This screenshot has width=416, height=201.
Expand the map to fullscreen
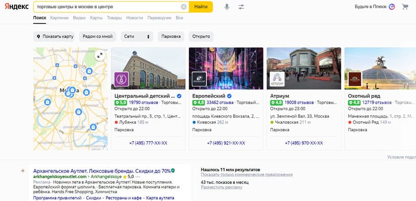[x=100, y=56]
